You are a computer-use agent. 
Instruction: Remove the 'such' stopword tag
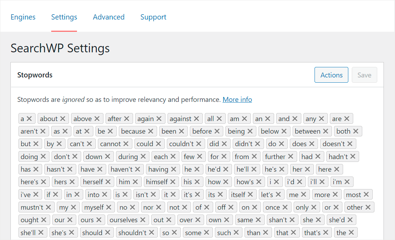pos(236,232)
